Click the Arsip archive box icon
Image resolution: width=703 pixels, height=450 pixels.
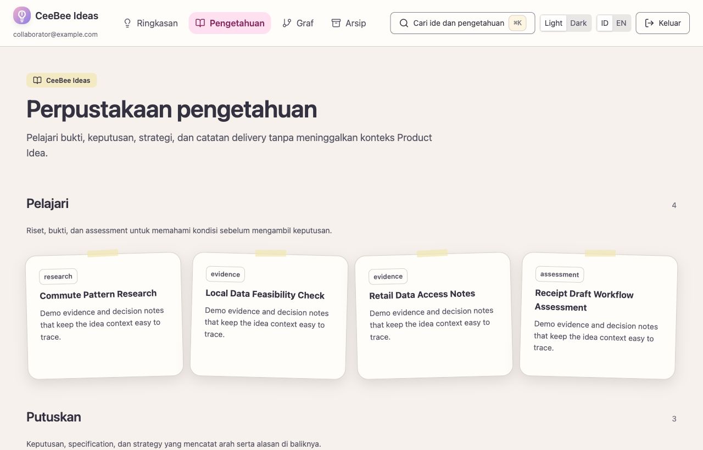[x=336, y=23]
